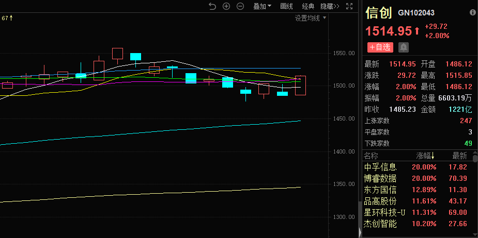
Task: Collapse side panel via 隐藏>> button
Action: [x=330, y=6]
